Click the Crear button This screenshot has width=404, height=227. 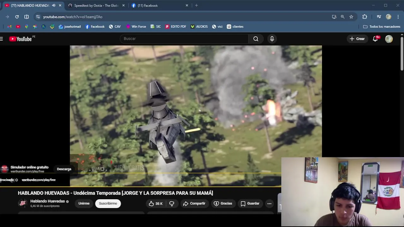[x=357, y=39]
